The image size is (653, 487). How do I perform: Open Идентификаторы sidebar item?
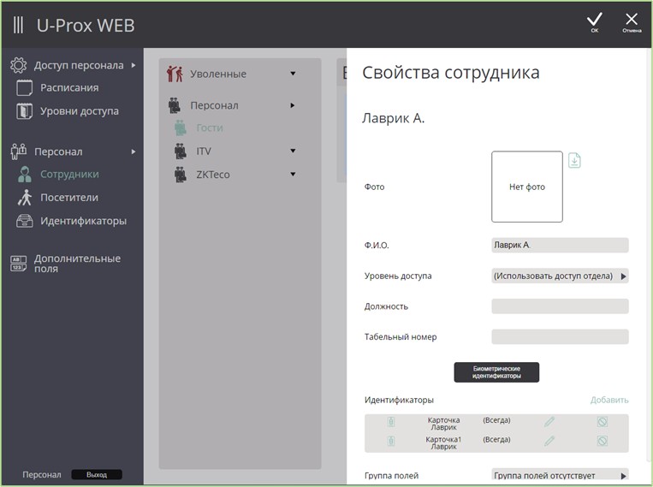[x=83, y=221]
